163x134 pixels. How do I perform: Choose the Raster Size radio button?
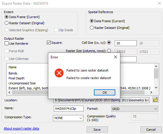[x=109, y=51]
